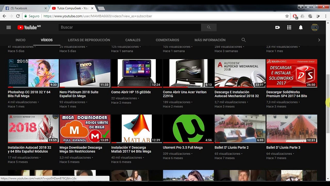Search within channel using magnifier icon
The image size is (330, 186).
coord(243,40)
